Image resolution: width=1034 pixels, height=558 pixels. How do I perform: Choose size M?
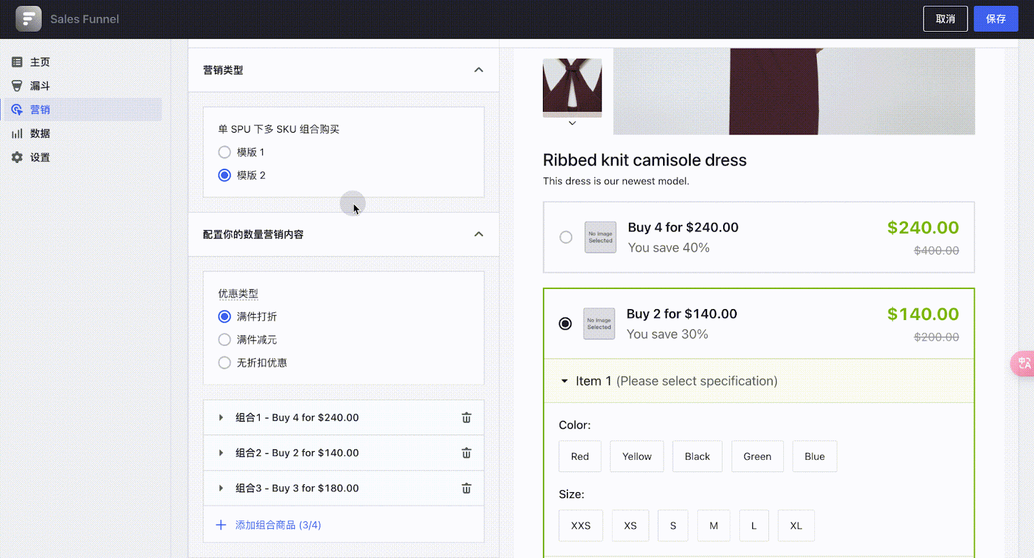tap(713, 526)
